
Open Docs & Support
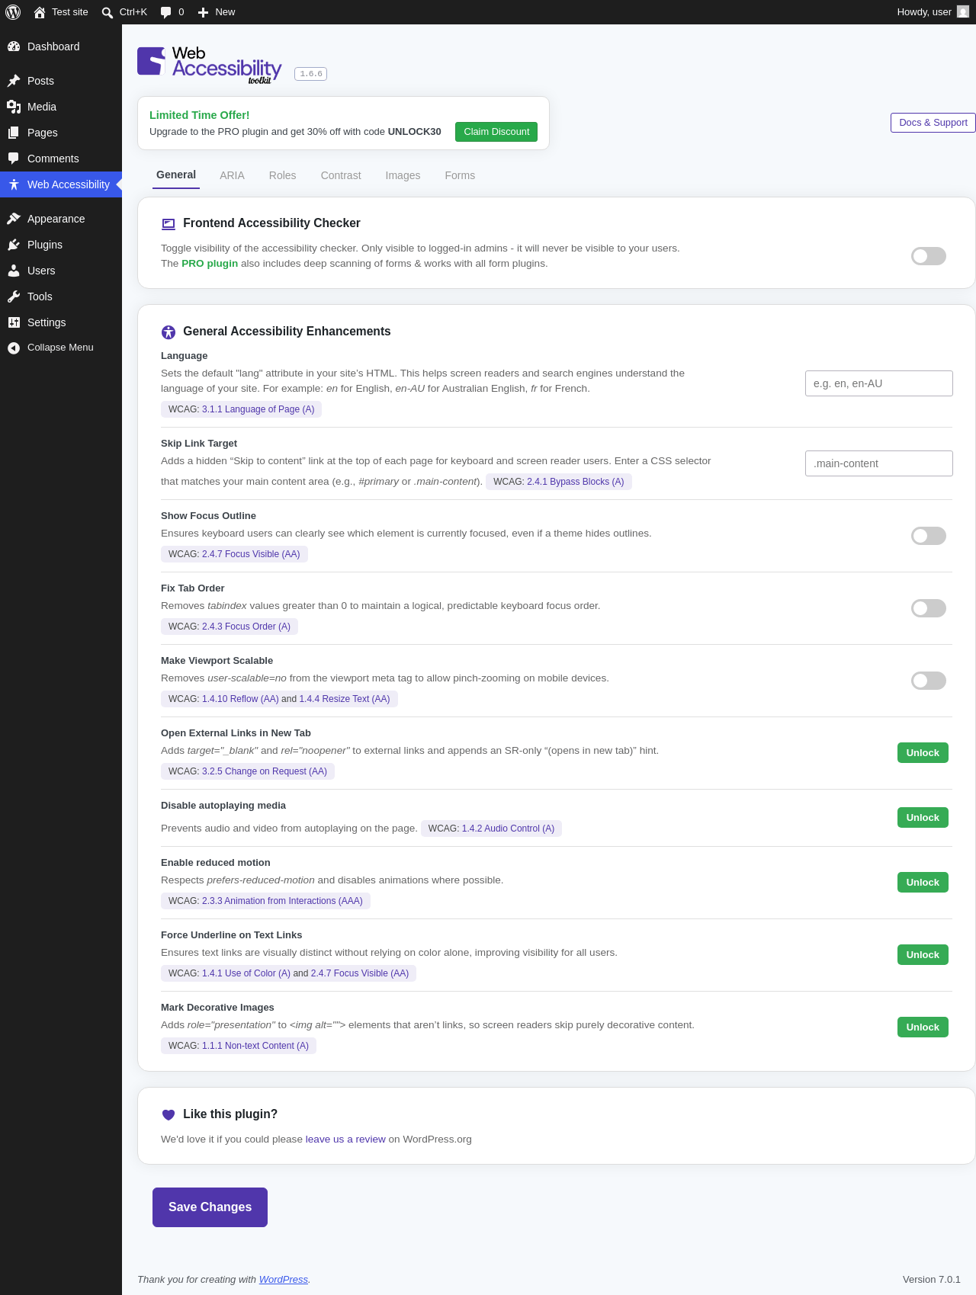(x=933, y=123)
